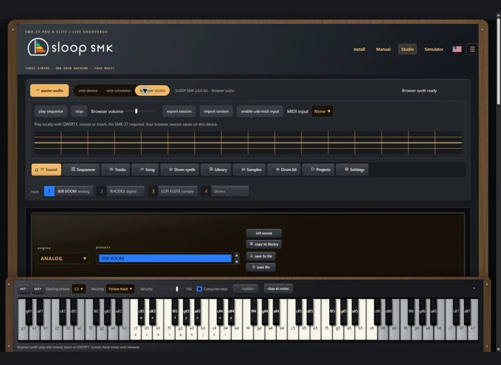
Task: Open the Routing Follow track dropdown
Action: (x=120, y=289)
